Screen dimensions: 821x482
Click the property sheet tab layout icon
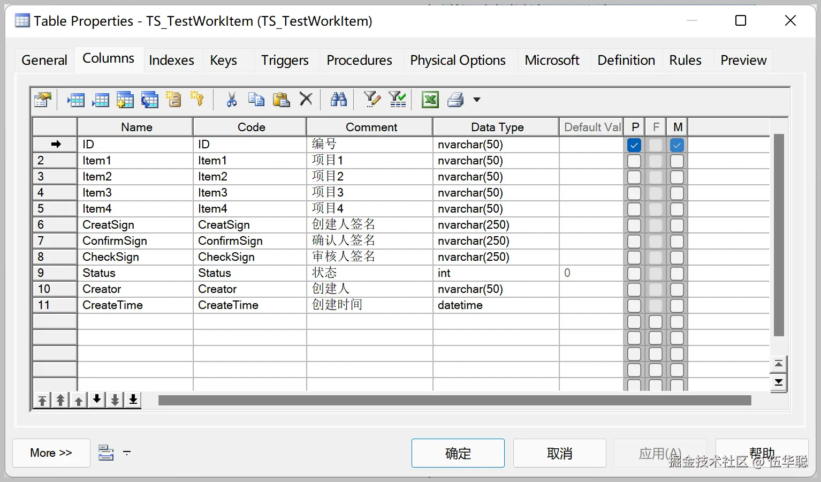pos(106,453)
